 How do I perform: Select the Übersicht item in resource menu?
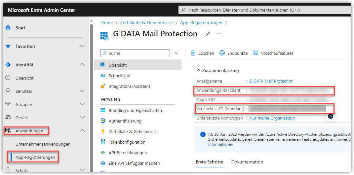coord(138,65)
